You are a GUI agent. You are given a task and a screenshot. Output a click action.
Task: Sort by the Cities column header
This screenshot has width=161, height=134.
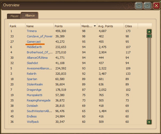131,26
